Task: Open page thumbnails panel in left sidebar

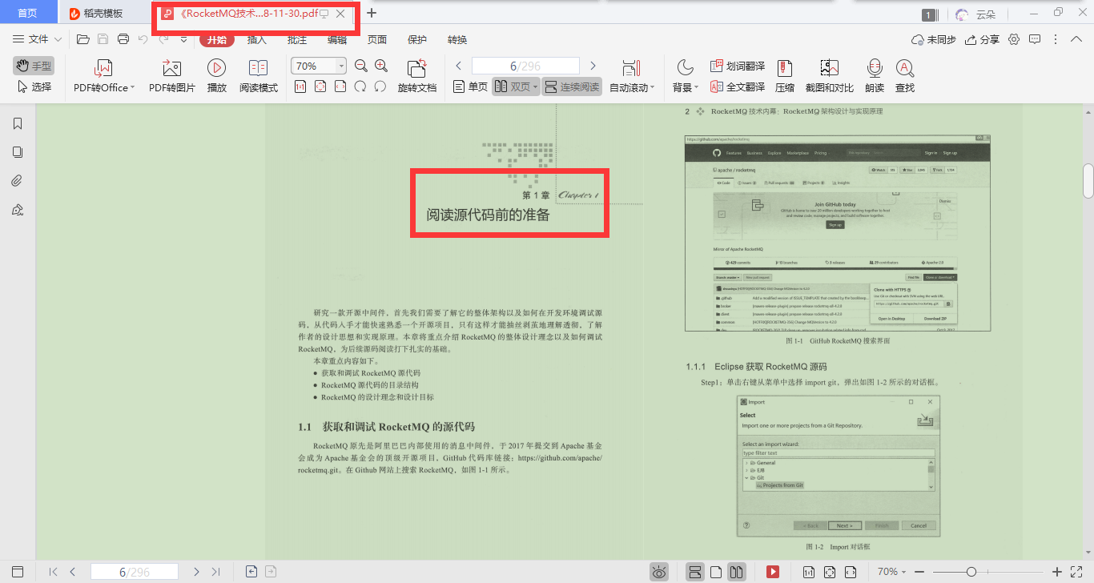Action: 18,152
